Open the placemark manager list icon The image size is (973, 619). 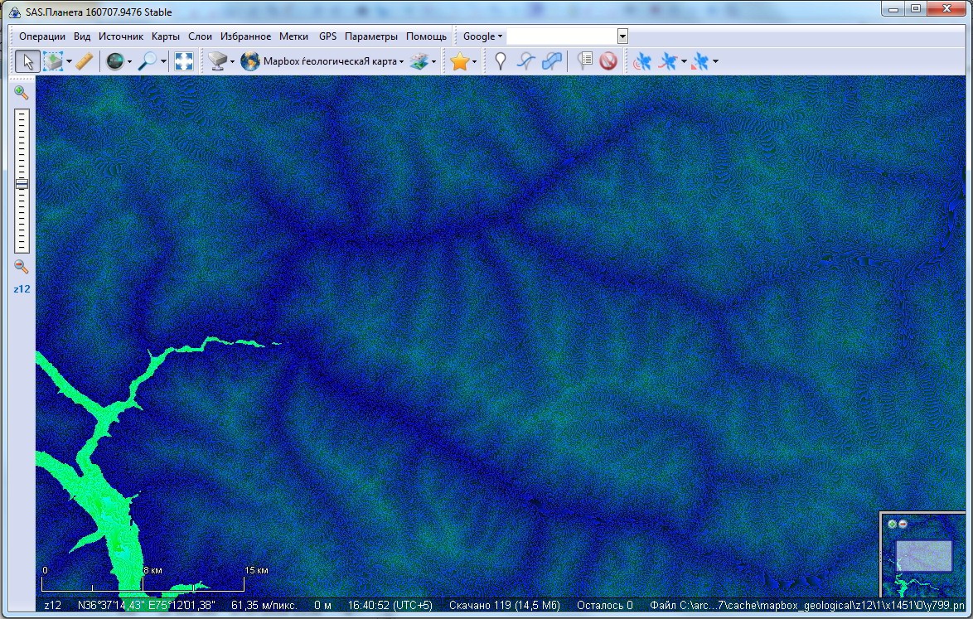585,61
